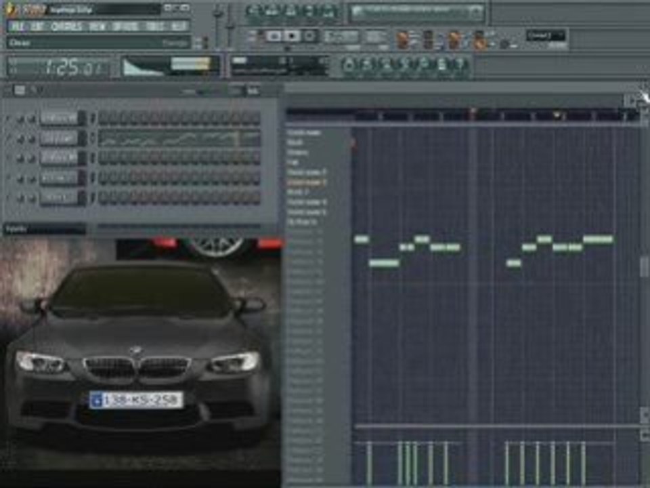Click the first channel's name button
The width and height of the screenshot is (650, 488).
point(60,119)
